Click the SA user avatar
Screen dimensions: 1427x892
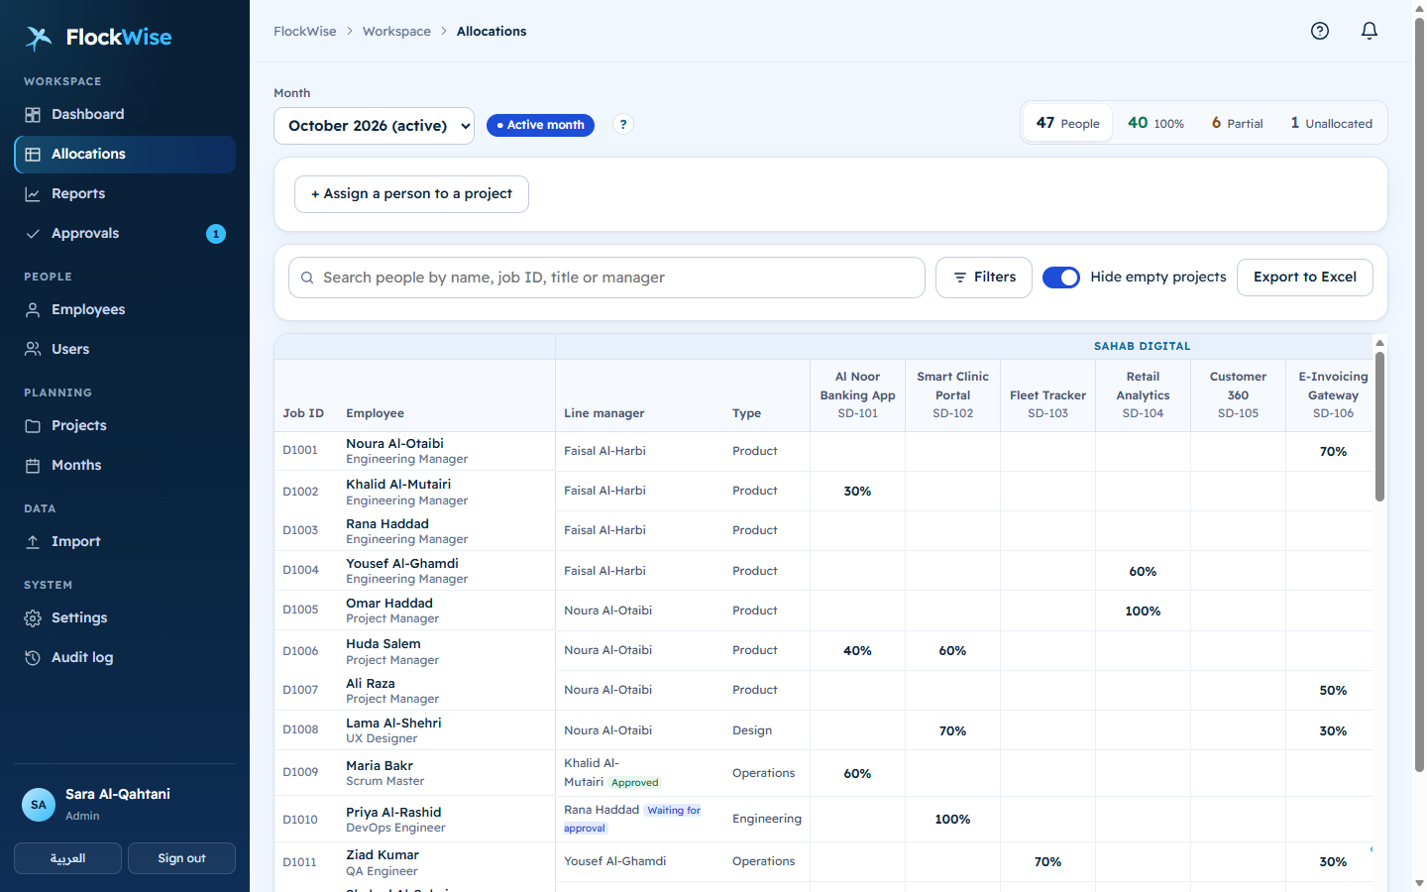click(39, 805)
